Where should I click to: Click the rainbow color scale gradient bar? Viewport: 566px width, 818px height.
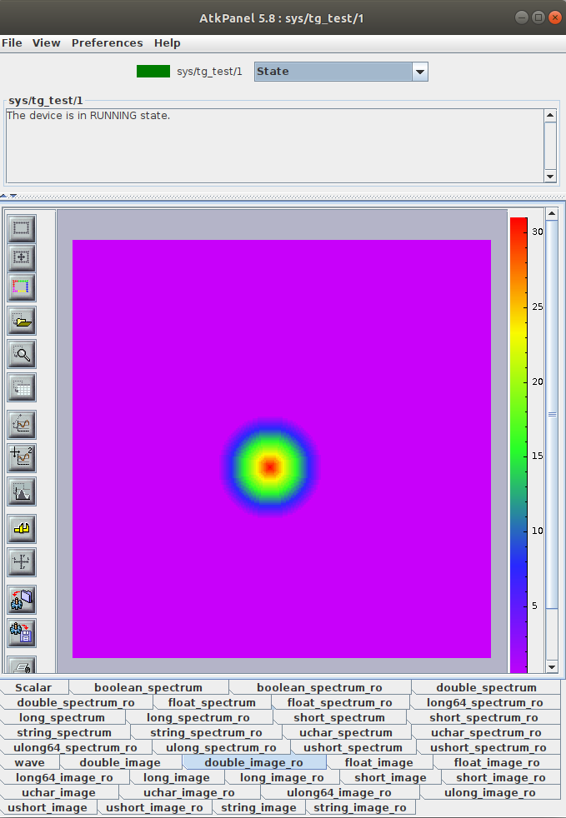(x=518, y=445)
